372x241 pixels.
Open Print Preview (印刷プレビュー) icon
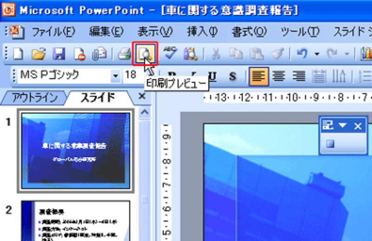pyautogui.click(x=145, y=54)
